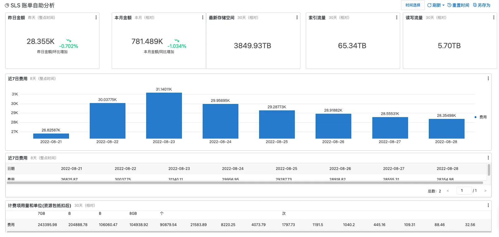Click the 重置时间 reset time button
Screen dimensions: 499x237
tap(458, 5)
